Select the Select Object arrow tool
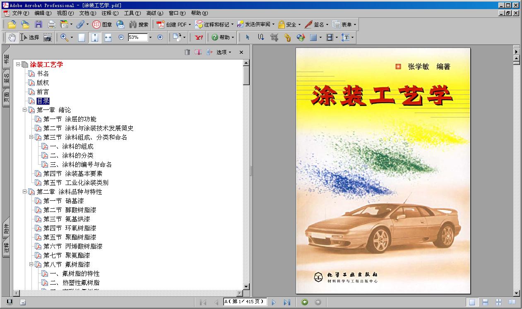This screenshot has height=309, width=522. click(248, 37)
